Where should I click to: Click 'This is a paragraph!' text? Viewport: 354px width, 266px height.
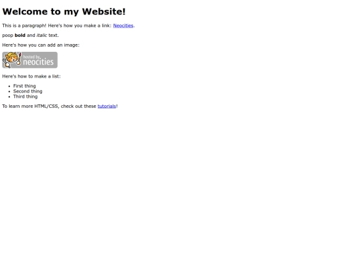click(x=24, y=26)
